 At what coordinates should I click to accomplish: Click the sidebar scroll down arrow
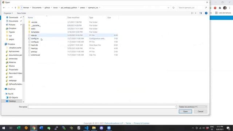(x=23, y=102)
